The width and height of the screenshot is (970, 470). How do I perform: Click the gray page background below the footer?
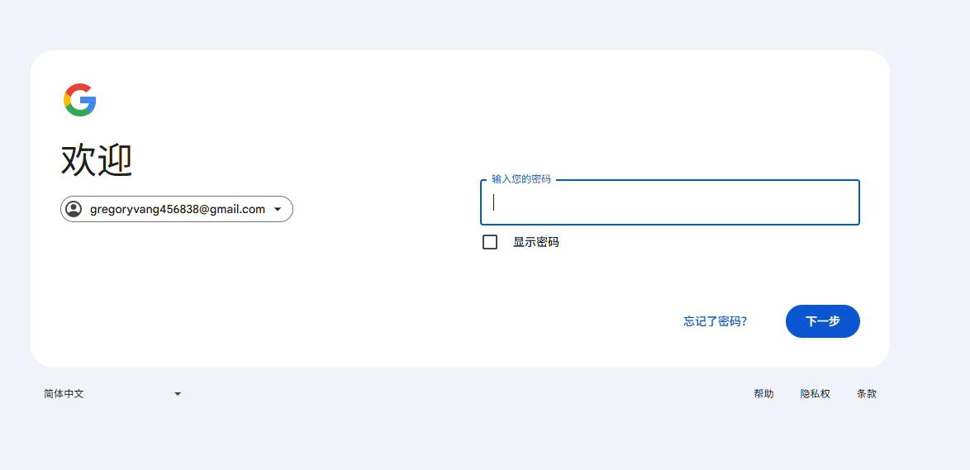point(485,438)
